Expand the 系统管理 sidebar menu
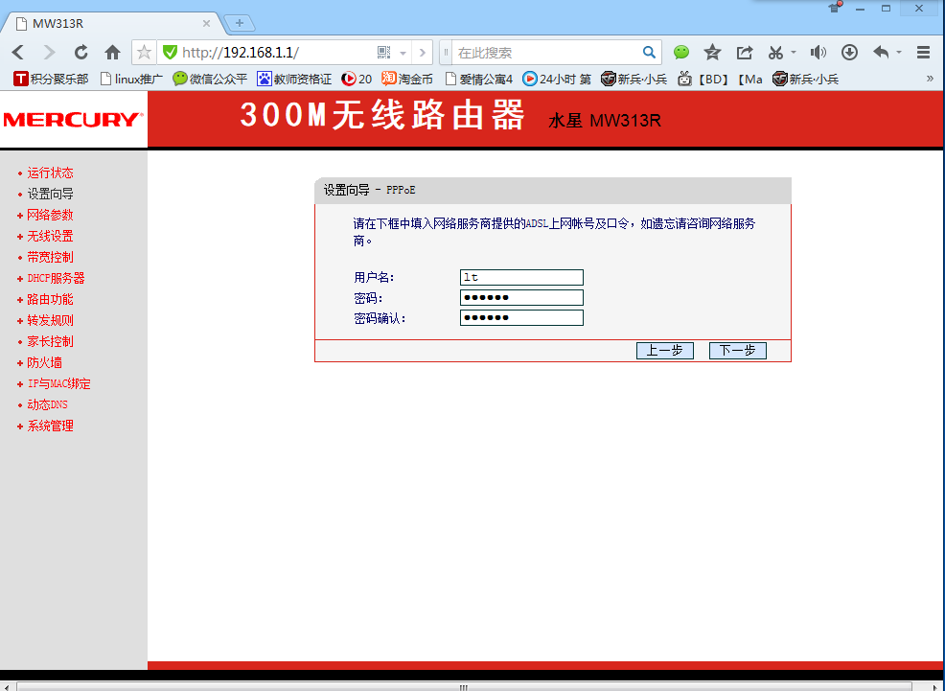Screen dimensions: 945x691 (x=50, y=426)
